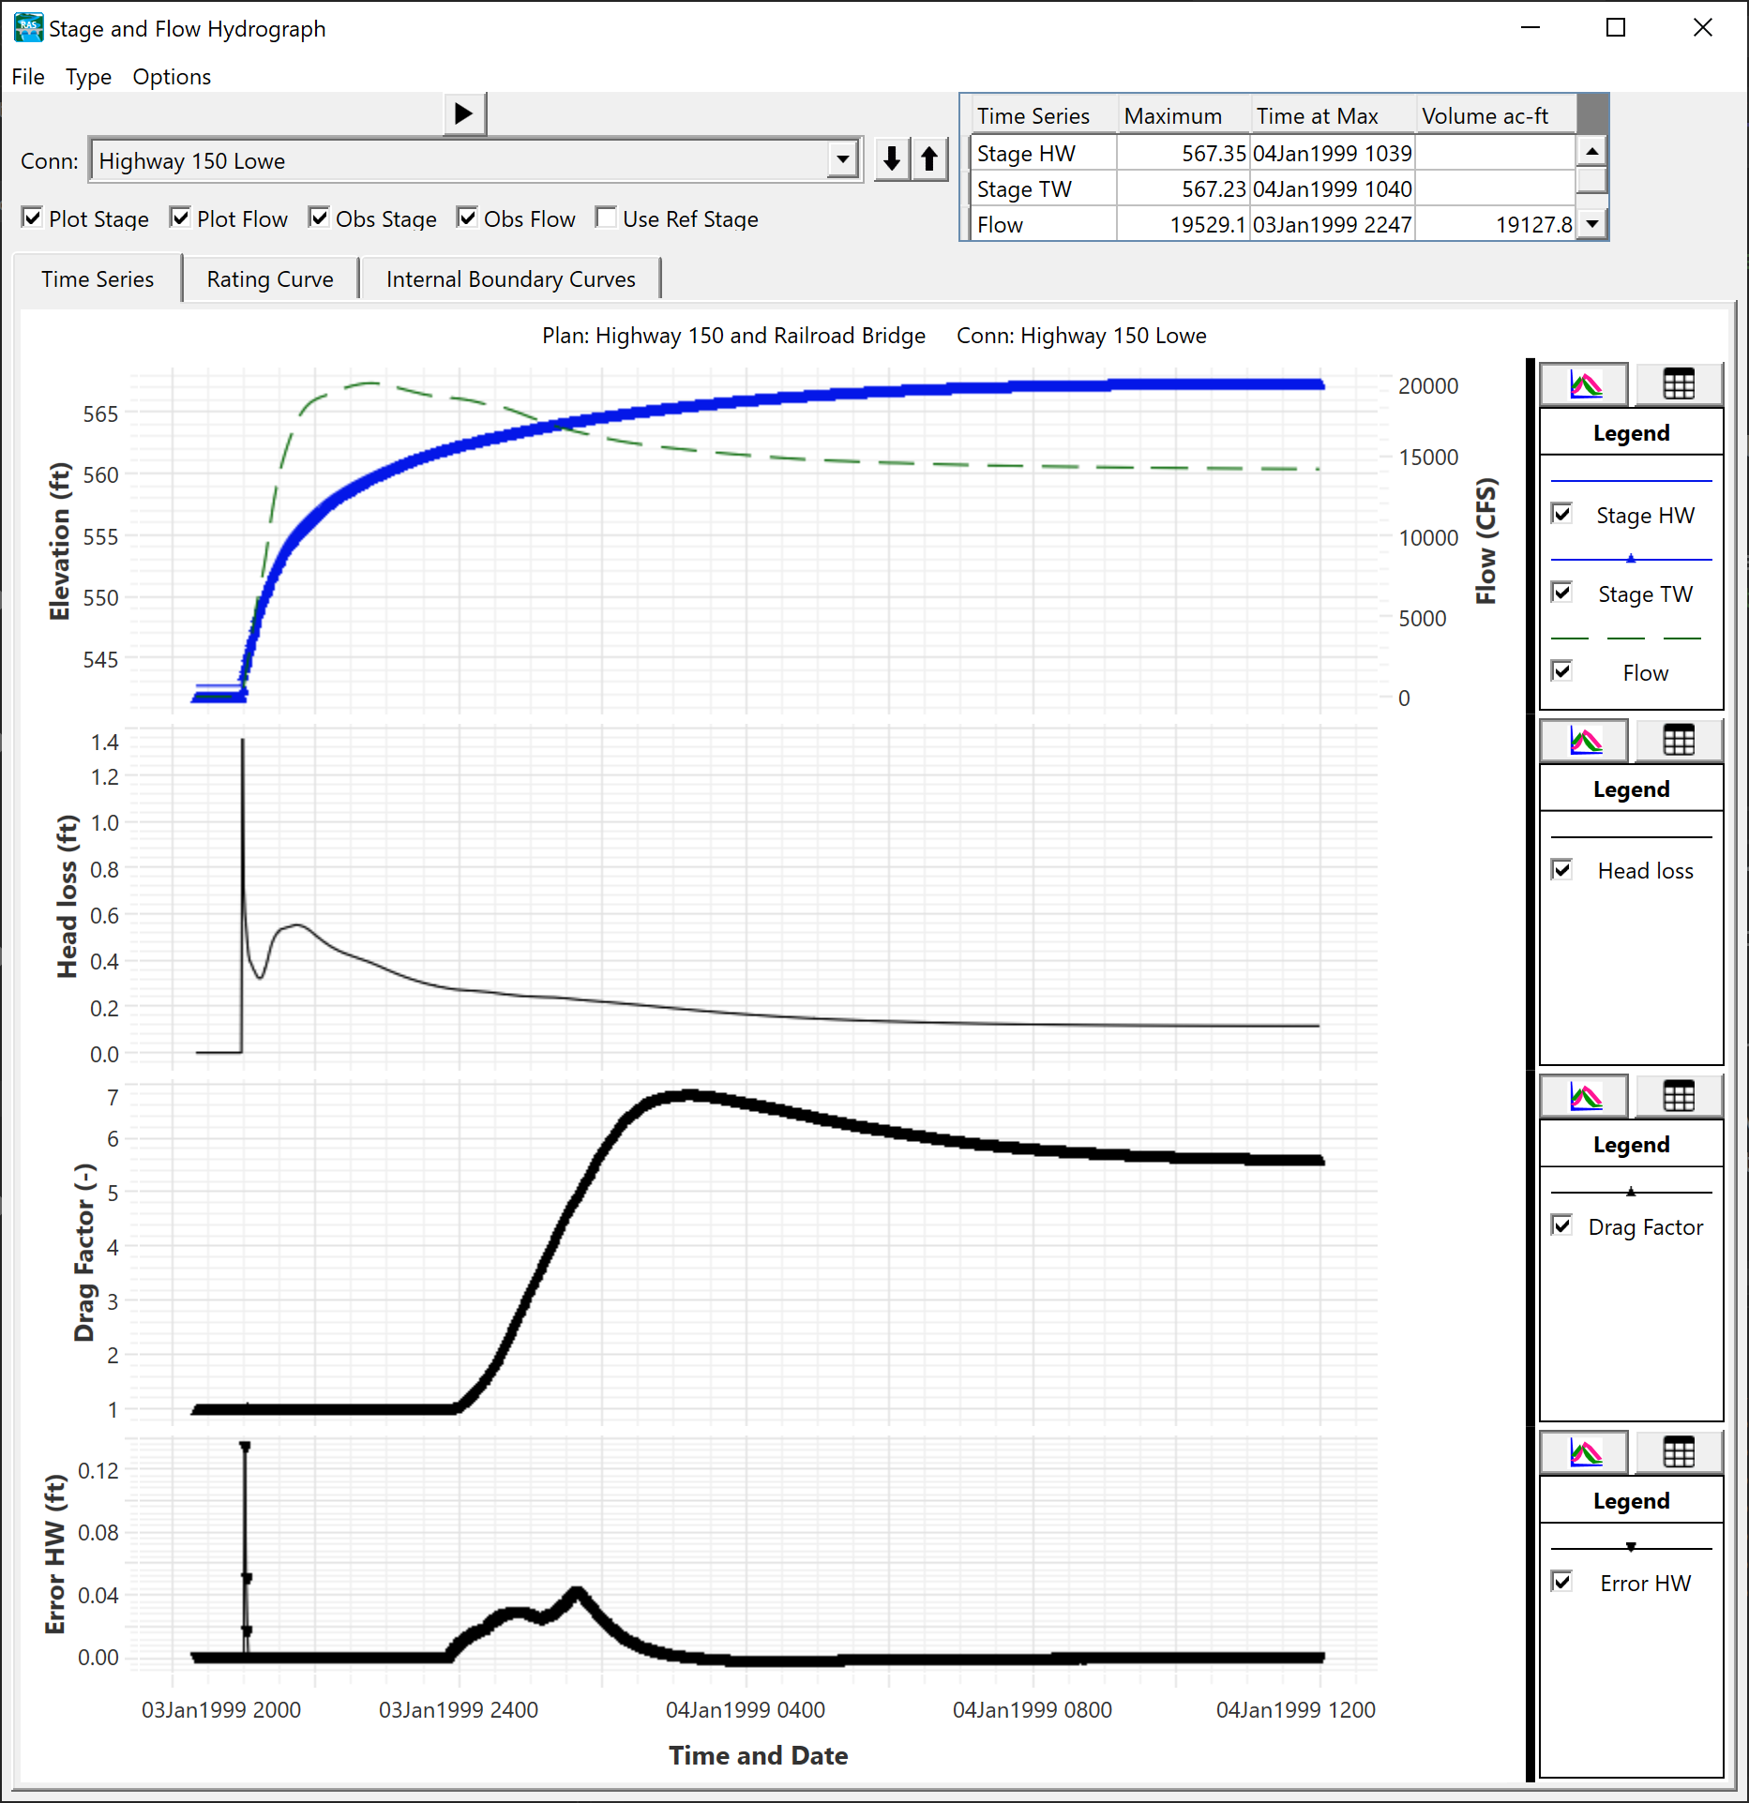
Task: View Head loss data as a table
Action: click(1679, 740)
